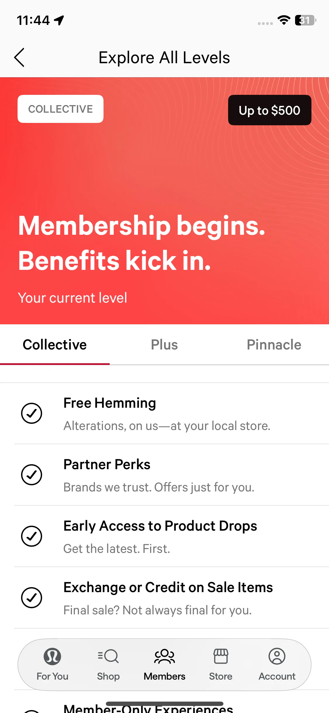Tap the COLLECTIVE level badge

coord(61,109)
